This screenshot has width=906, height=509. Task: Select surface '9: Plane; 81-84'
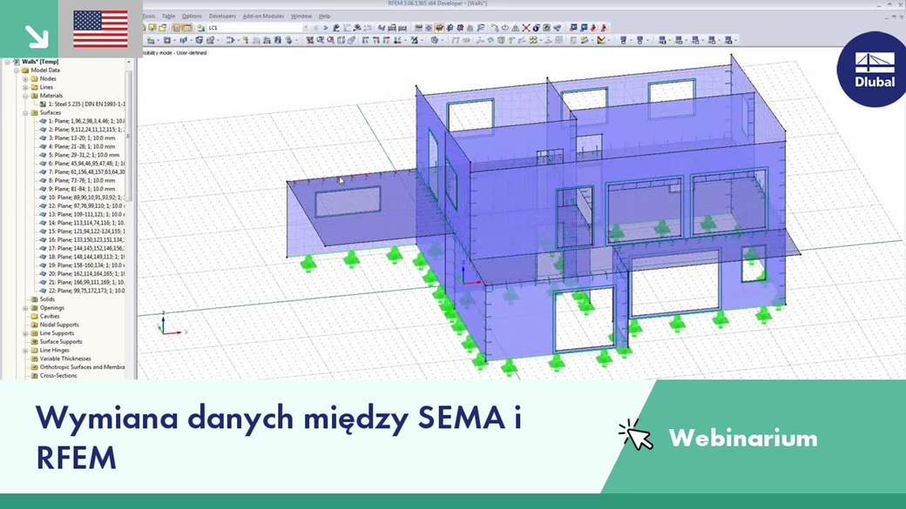(x=82, y=189)
